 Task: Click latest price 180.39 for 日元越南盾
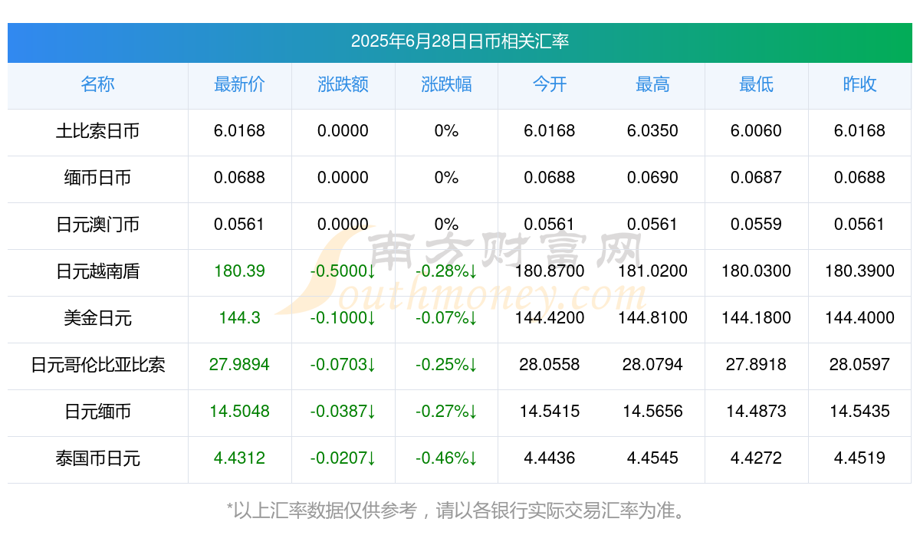coord(239,271)
